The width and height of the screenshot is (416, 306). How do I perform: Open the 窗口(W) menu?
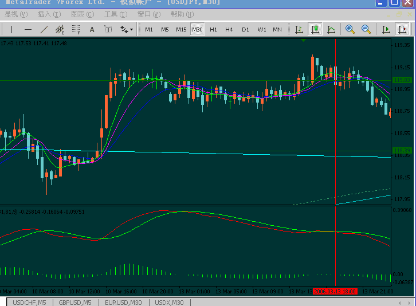149,14
